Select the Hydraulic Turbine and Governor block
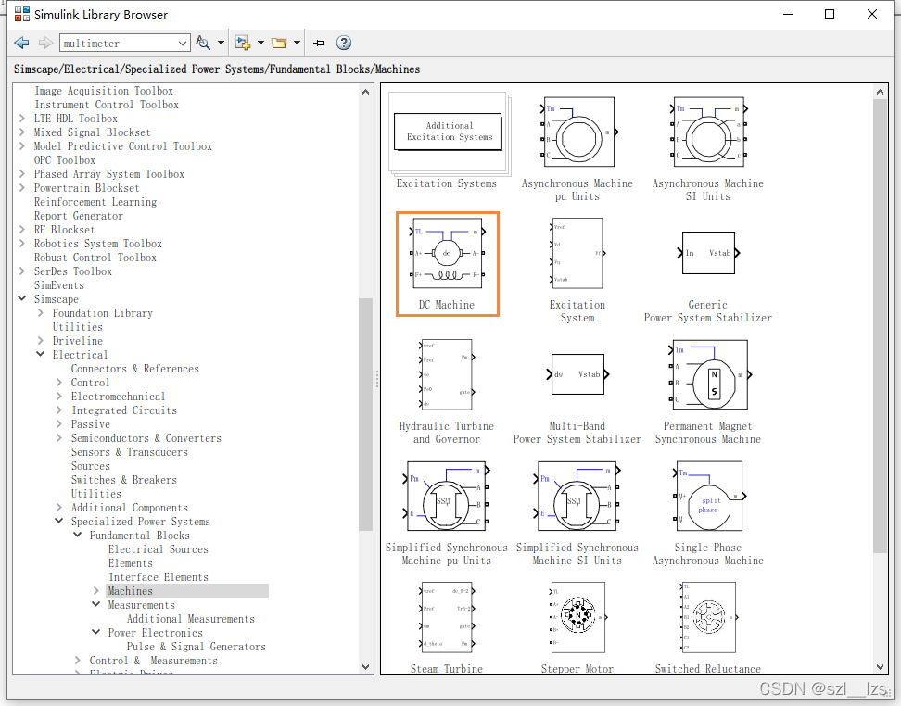Image resolution: width=901 pixels, height=706 pixels. [x=447, y=391]
